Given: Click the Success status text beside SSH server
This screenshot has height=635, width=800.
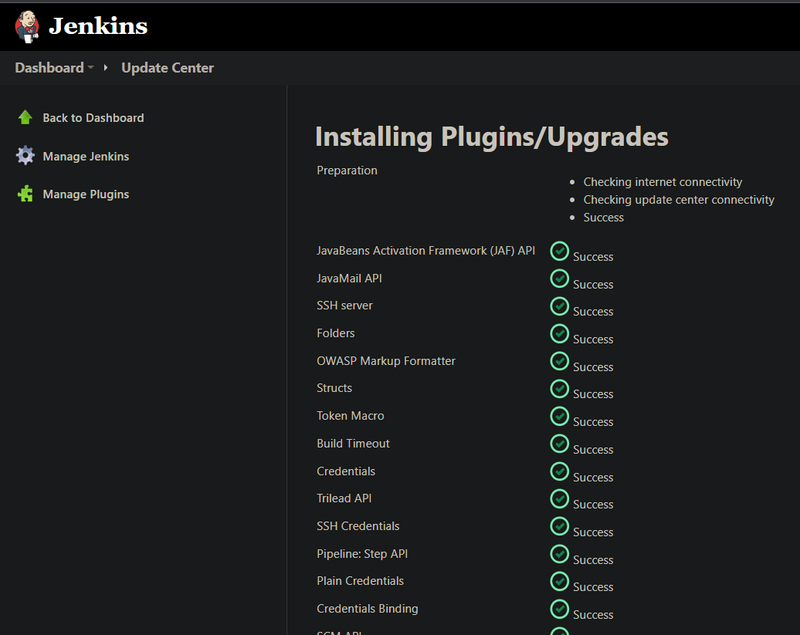Looking at the screenshot, I should 593,312.
